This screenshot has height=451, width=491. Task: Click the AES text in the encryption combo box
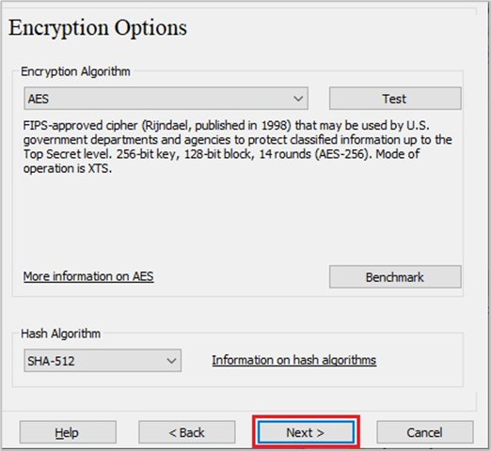click(39, 99)
